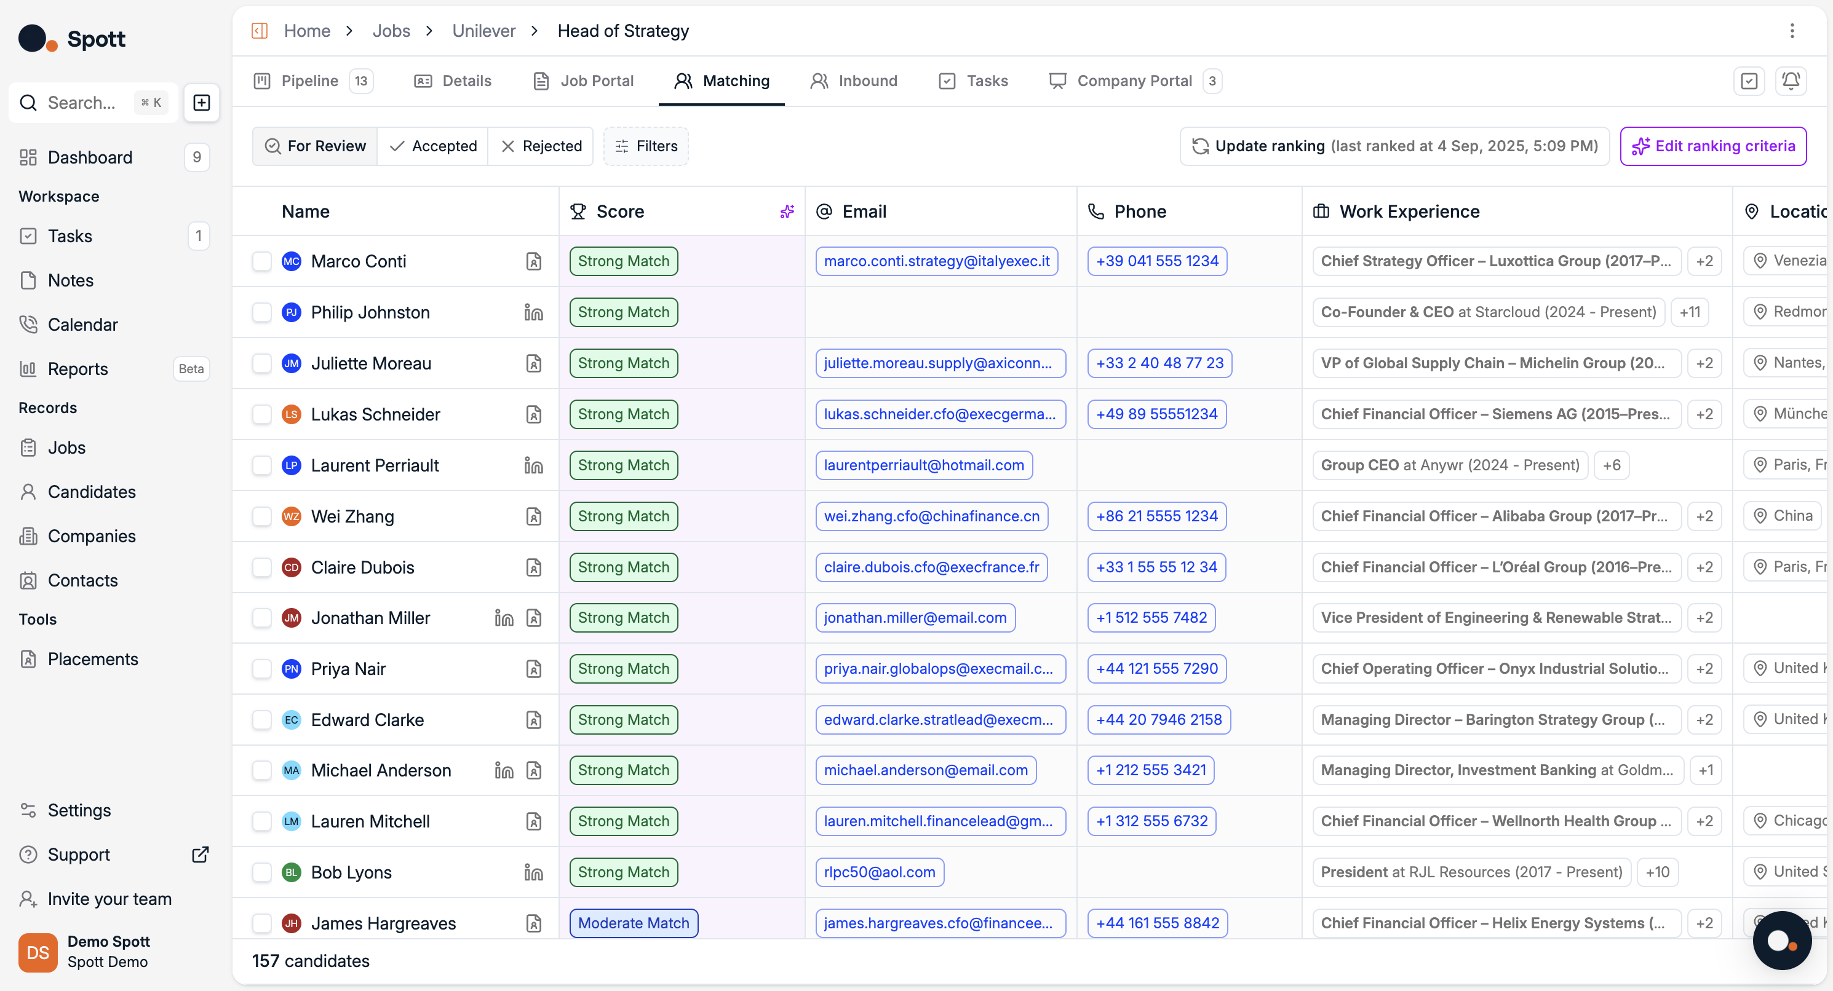Open Bob Lyons' LinkedIn icon
This screenshot has height=991, width=1833.
point(534,872)
